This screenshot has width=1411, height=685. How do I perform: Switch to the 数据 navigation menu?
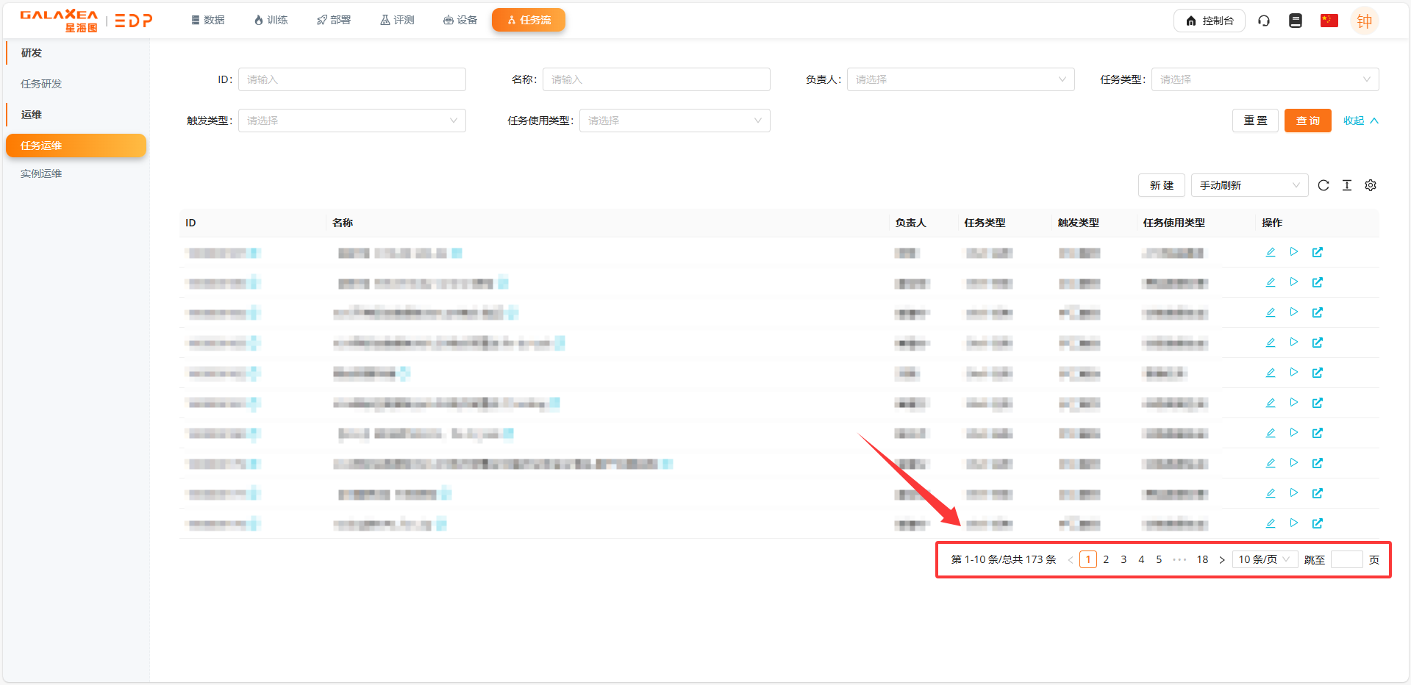pyautogui.click(x=207, y=20)
